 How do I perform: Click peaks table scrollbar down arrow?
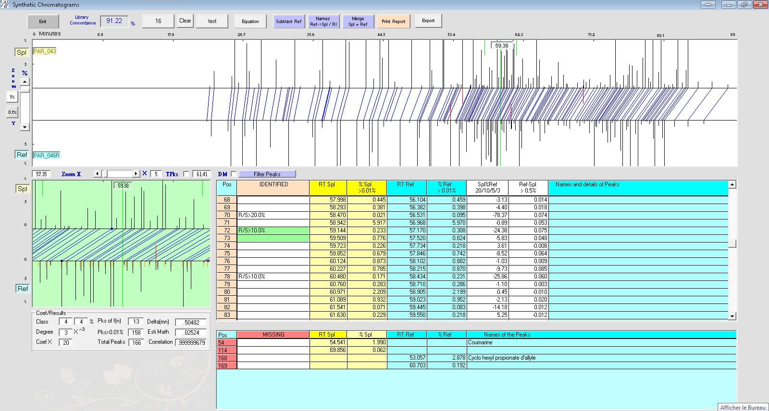[732, 316]
